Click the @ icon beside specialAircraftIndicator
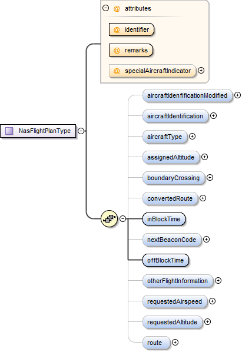The height and width of the screenshot is (352, 242). pos(117,71)
